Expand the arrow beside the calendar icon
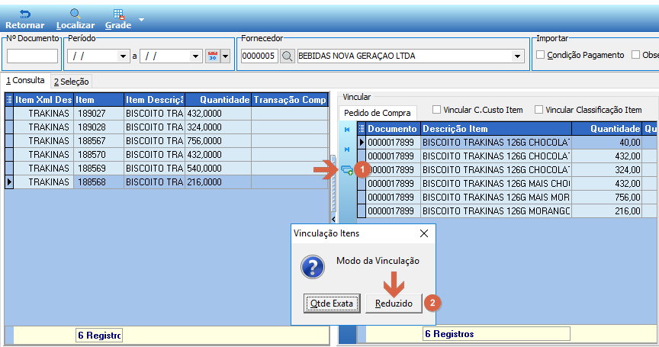 pyautogui.click(x=226, y=56)
